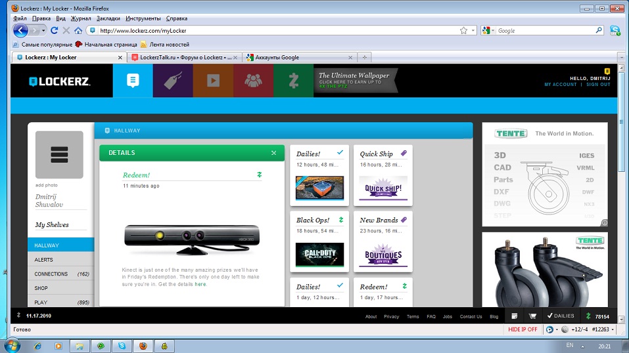Open Начальная страница bookmark
The width and height of the screenshot is (629, 353).
[x=106, y=45]
